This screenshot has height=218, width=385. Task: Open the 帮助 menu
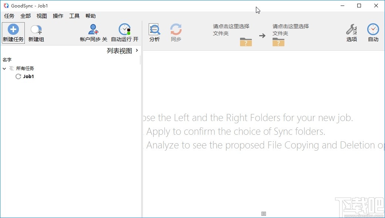point(90,16)
